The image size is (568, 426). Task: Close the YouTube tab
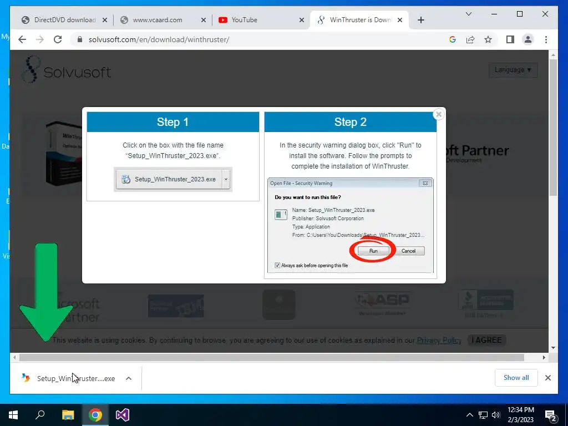[x=301, y=20]
